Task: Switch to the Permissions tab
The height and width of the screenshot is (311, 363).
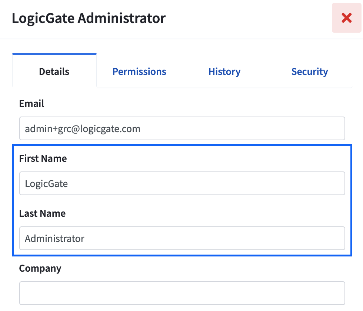Action: click(x=139, y=72)
